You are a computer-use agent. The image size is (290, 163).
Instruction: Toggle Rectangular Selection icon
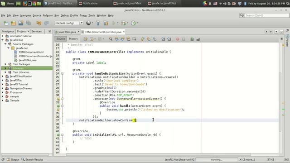134,39
